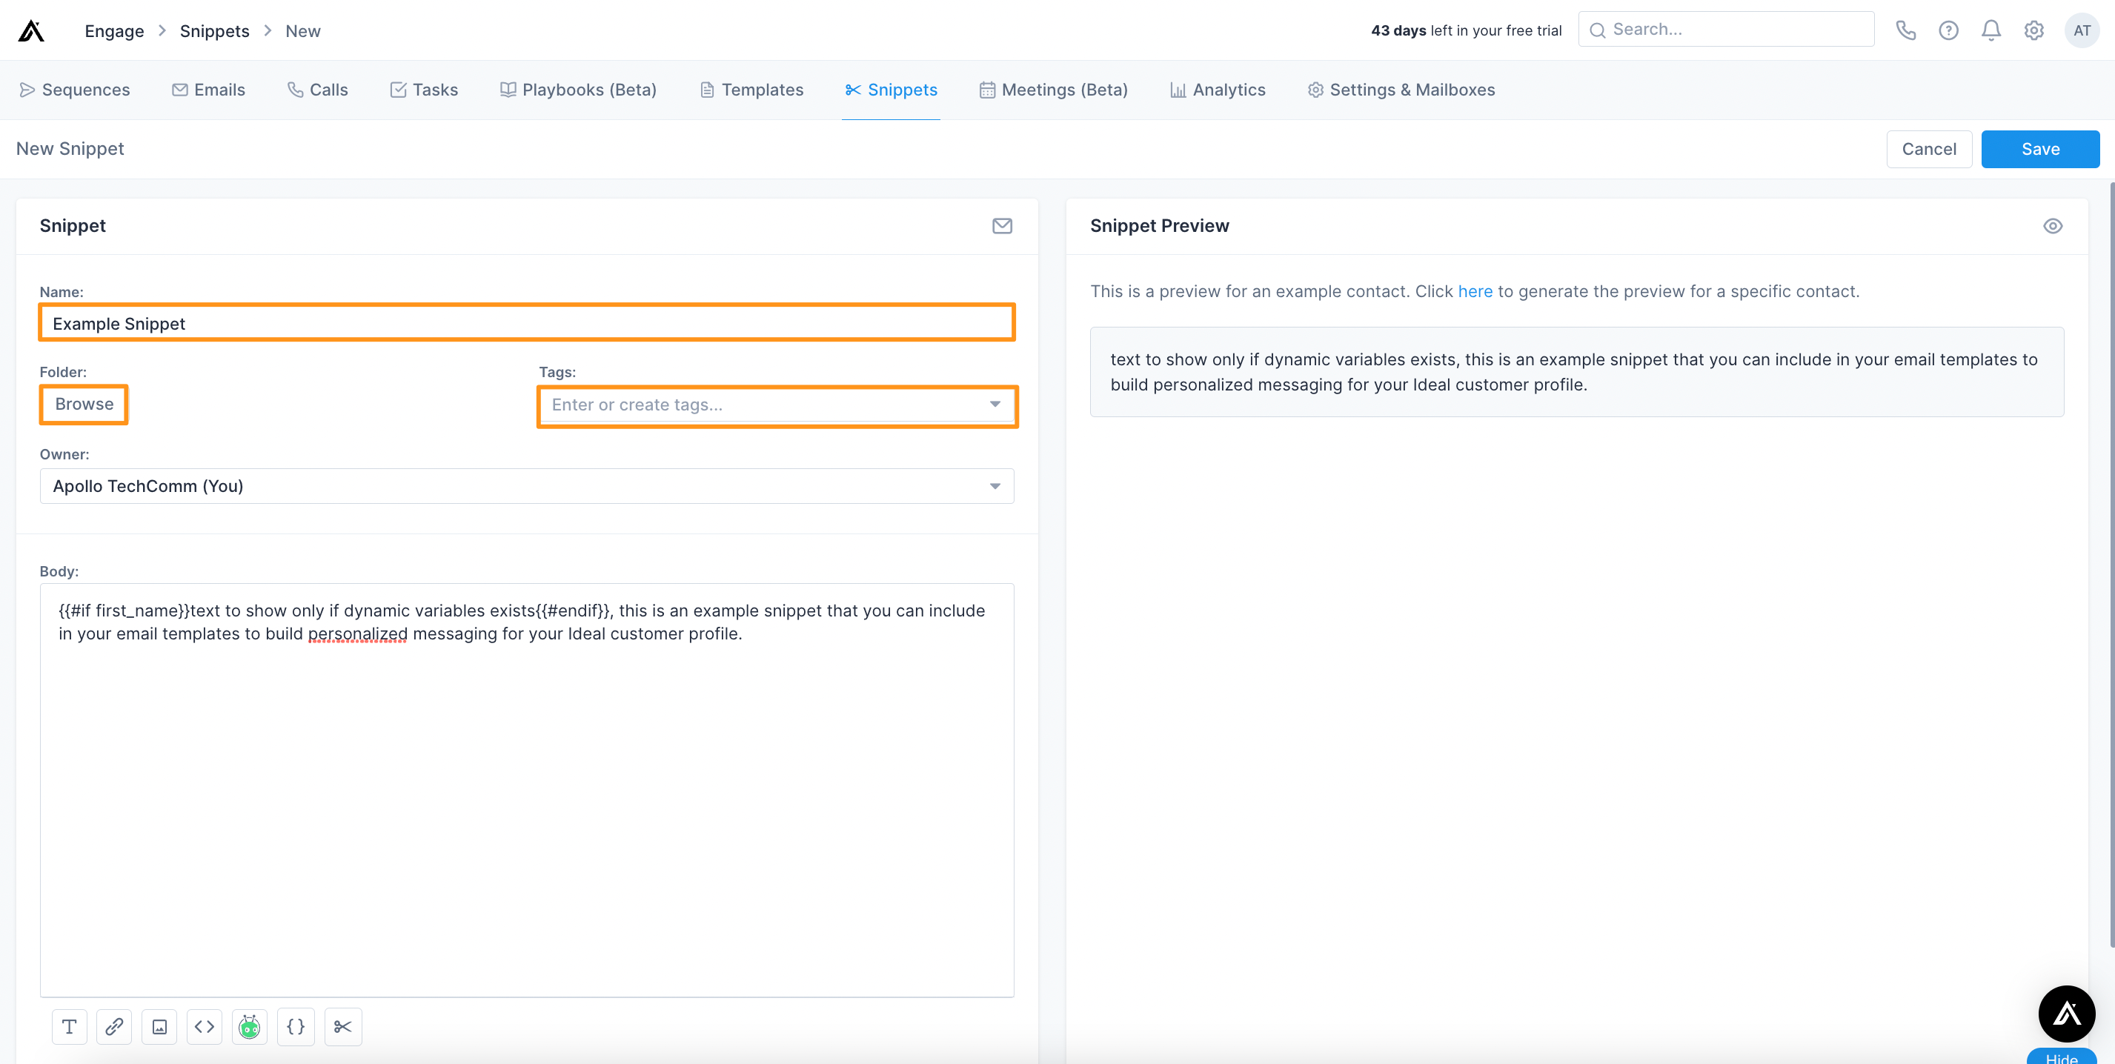
Task: Switch to the Emails tab
Action: tap(208, 90)
